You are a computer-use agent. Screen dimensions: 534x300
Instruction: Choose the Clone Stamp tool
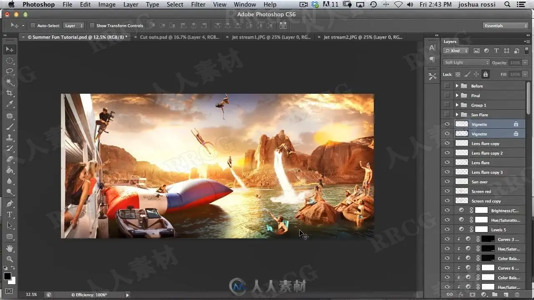(x=10, y=137)
